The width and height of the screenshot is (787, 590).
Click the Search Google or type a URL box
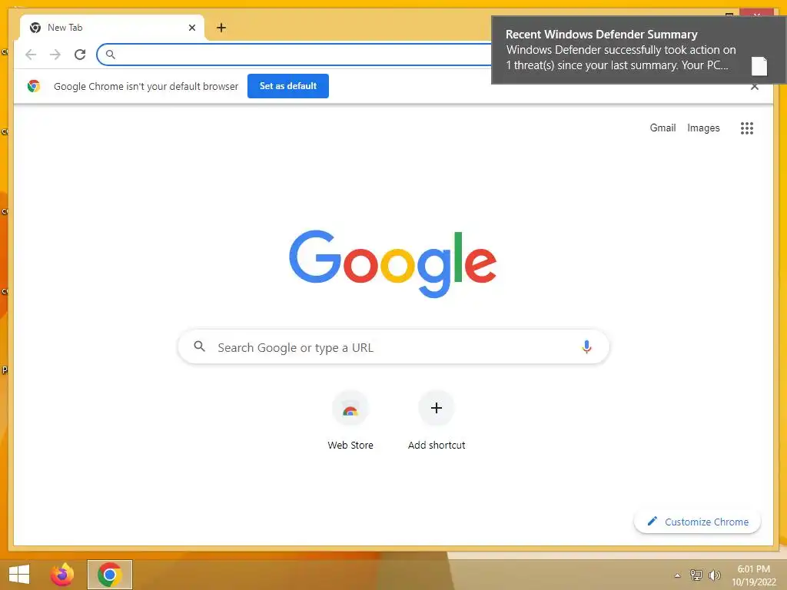(x=393, y=346)
